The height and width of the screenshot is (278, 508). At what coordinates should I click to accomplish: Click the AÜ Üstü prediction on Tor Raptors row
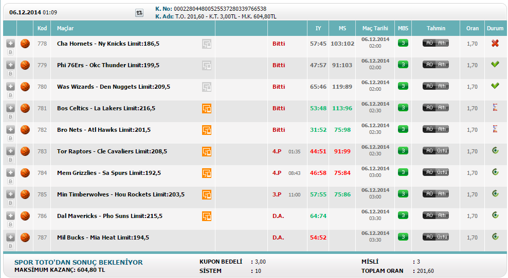click(x=436, y=151)
